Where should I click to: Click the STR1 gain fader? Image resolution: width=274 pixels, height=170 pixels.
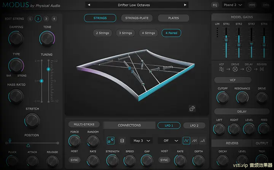pos(226,40)
